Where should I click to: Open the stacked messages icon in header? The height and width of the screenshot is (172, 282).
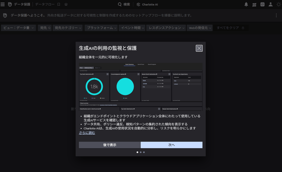[x=254, y=4]
